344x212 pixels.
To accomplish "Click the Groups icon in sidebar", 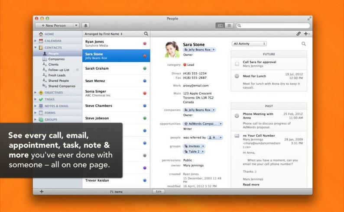I will [x=41, y=119].
